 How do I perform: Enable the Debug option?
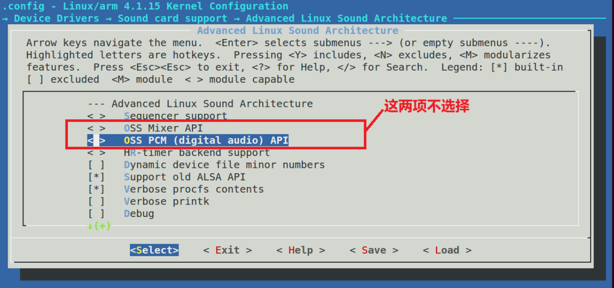coord(96,214)
